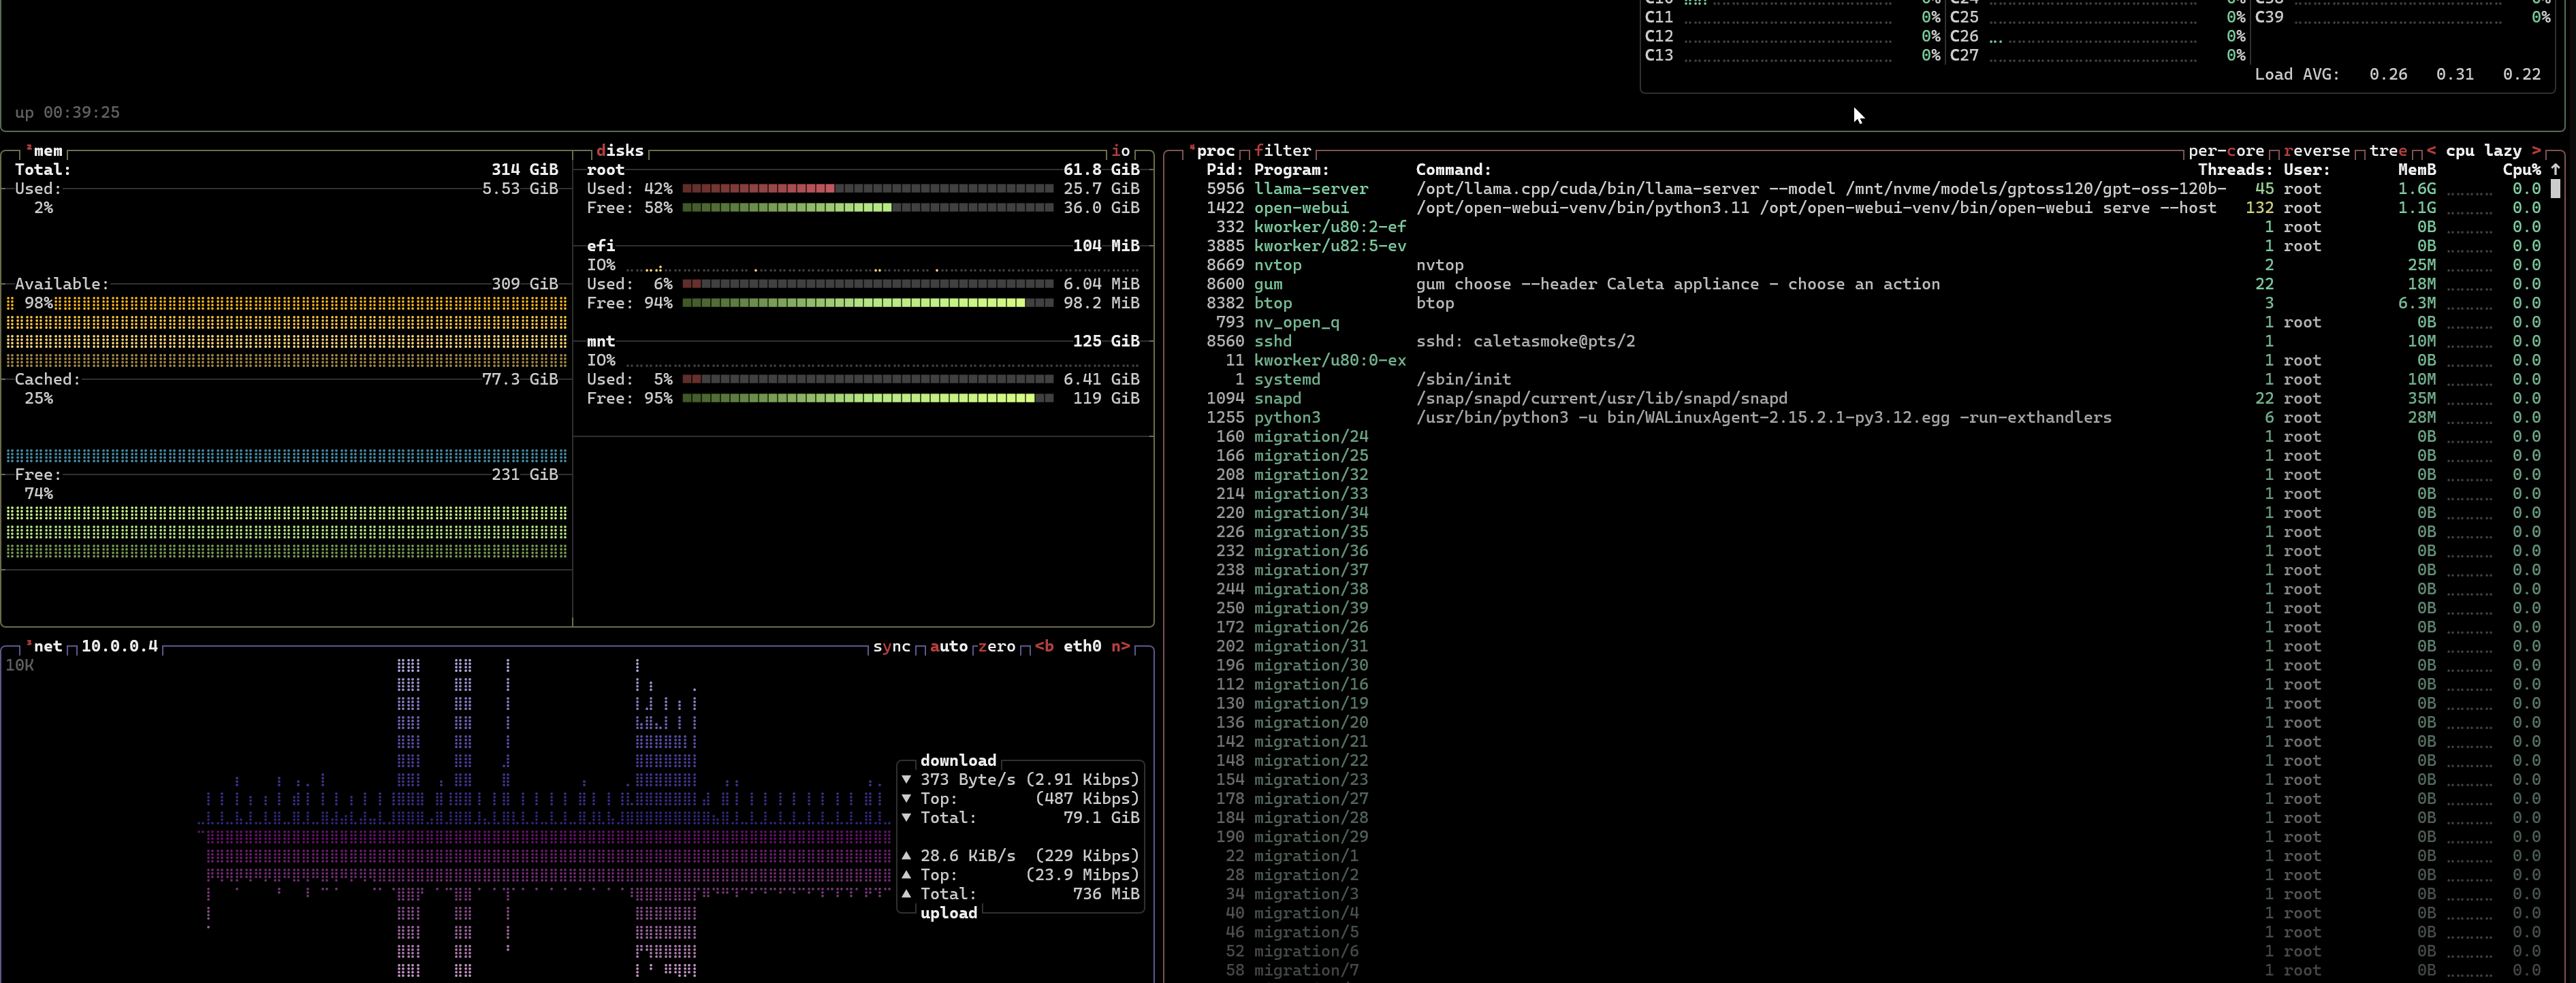Click the disks panel title
2576x983 pixels.
tap(619, 151)
